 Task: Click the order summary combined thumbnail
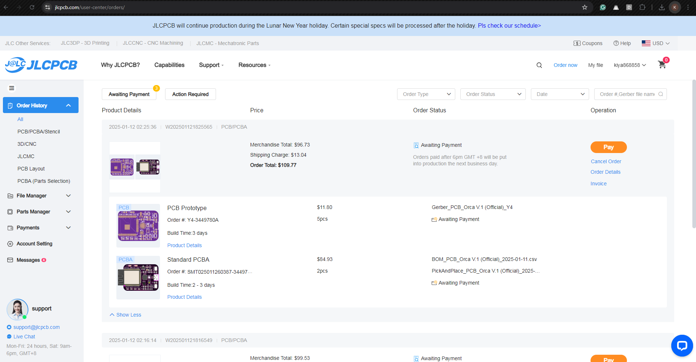[135, 167]
